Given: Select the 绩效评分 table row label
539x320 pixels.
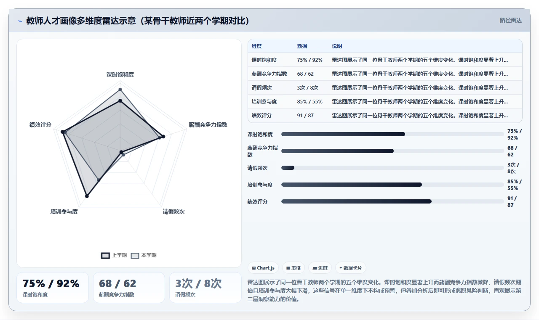Looking at the screenshot, I should 262,116.
